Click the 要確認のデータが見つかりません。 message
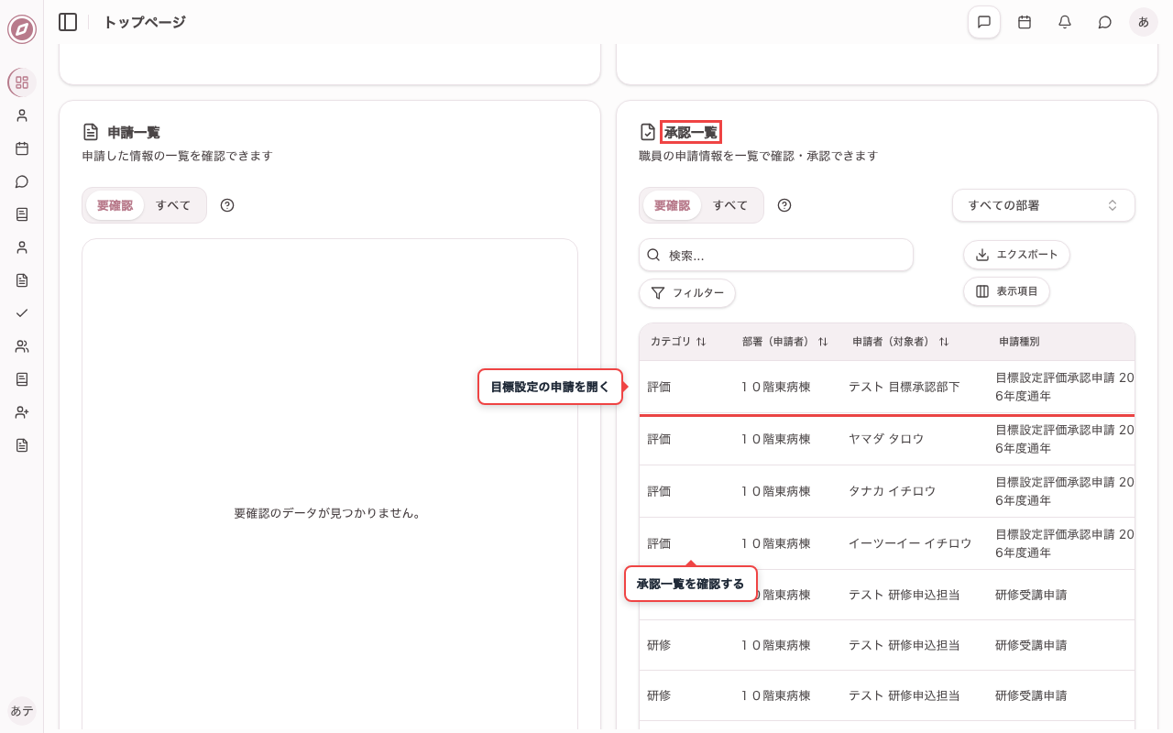 (329, 514)
